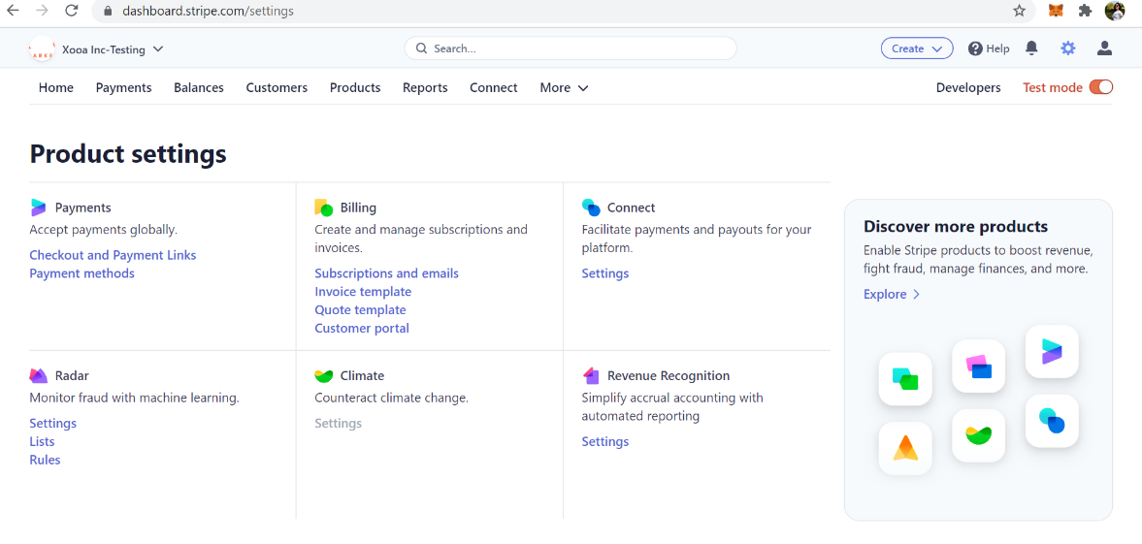Open the Balances tab
The height and width of the screenshot is (544, 1142).
pyautogui.click(x=199, y=87)
